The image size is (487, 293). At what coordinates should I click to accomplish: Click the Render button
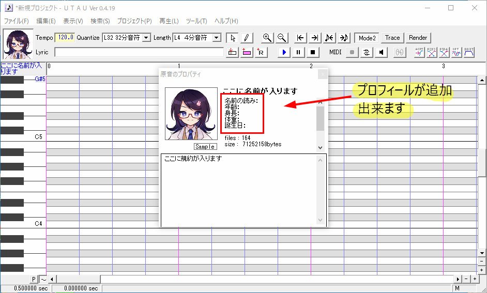click(418, 38)
